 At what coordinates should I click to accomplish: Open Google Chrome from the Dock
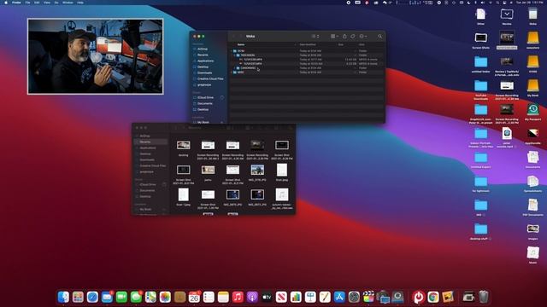[433, 297]
